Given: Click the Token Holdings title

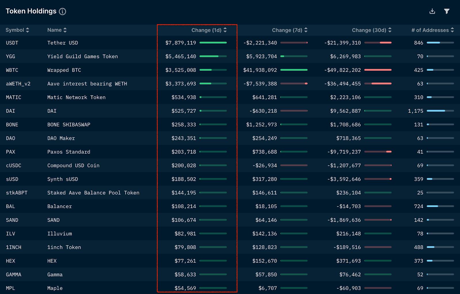Looking at the screenshot, I should [31, 11].
